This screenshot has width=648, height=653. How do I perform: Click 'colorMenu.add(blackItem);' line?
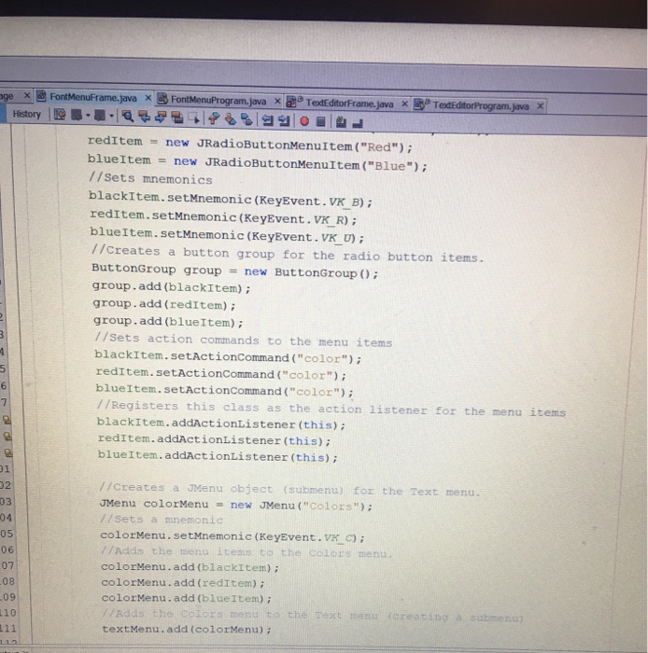point(190,567)
